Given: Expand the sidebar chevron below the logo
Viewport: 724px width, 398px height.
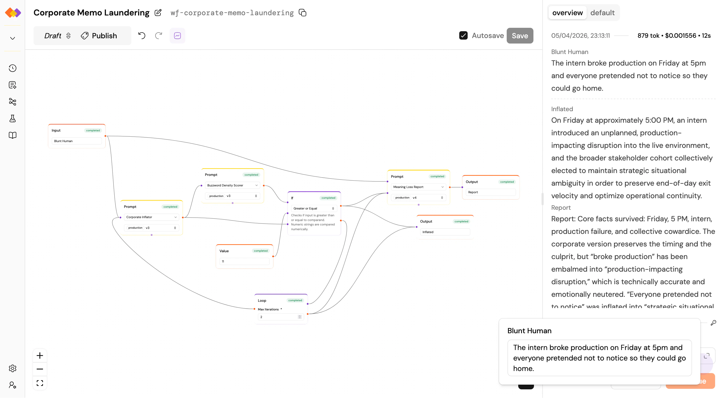Looking at the screenshot, I should 13,38.
